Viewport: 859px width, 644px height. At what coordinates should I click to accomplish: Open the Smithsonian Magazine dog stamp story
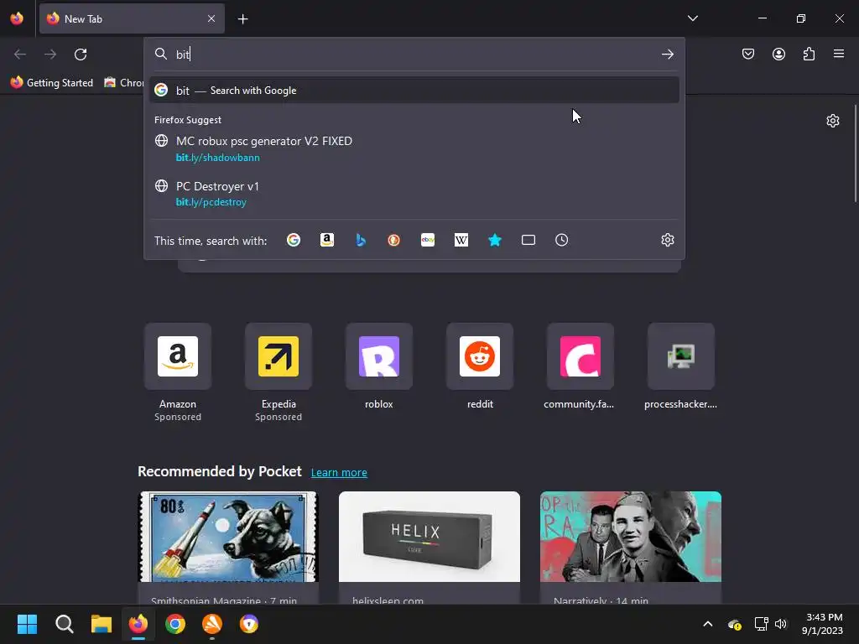pos(228,548)
